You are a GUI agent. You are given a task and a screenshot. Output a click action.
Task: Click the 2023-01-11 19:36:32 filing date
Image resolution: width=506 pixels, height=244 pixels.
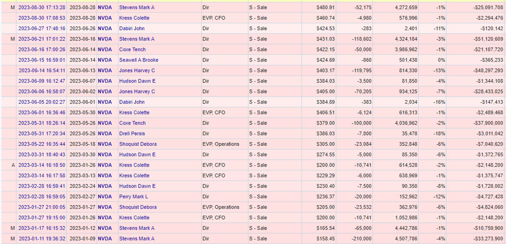pos(42,239)
